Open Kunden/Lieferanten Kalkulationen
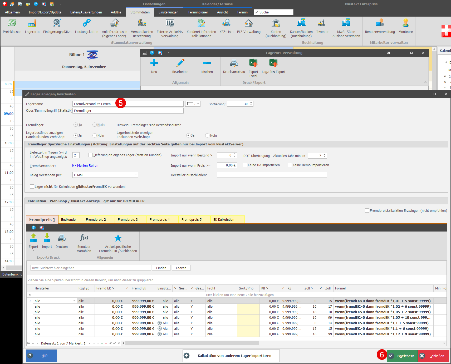Viewport: 451px width, 364px height. pyautogui.click(x=201, y=28)
